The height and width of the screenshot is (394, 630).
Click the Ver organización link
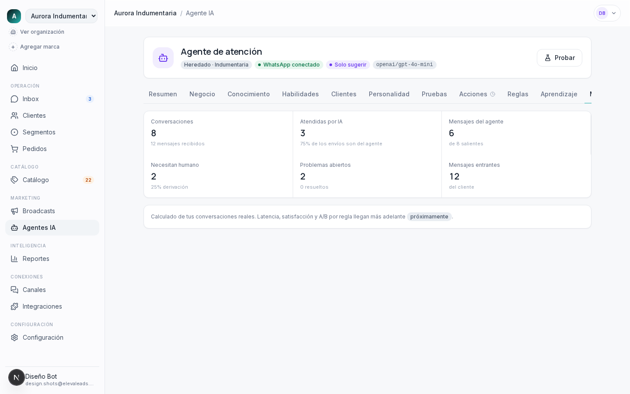(x=42, y=32)
